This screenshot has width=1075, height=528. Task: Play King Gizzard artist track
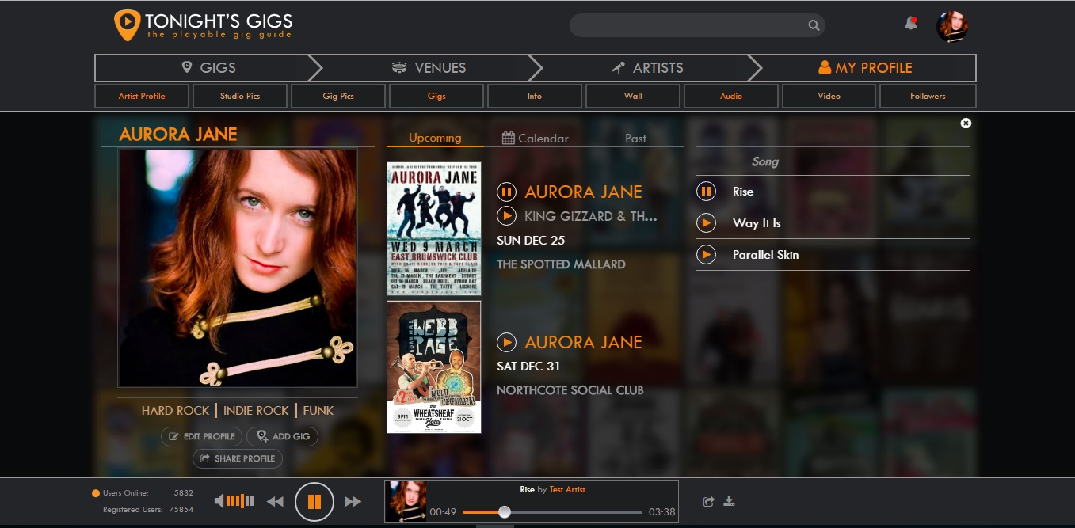pyautogui.click(x=506, y=216)
